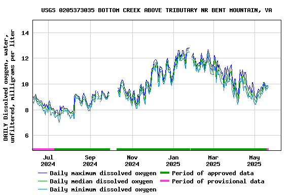Click the light blue line swatch for daily minimum
Screen dimensions: 292x195
pos(43,189)
